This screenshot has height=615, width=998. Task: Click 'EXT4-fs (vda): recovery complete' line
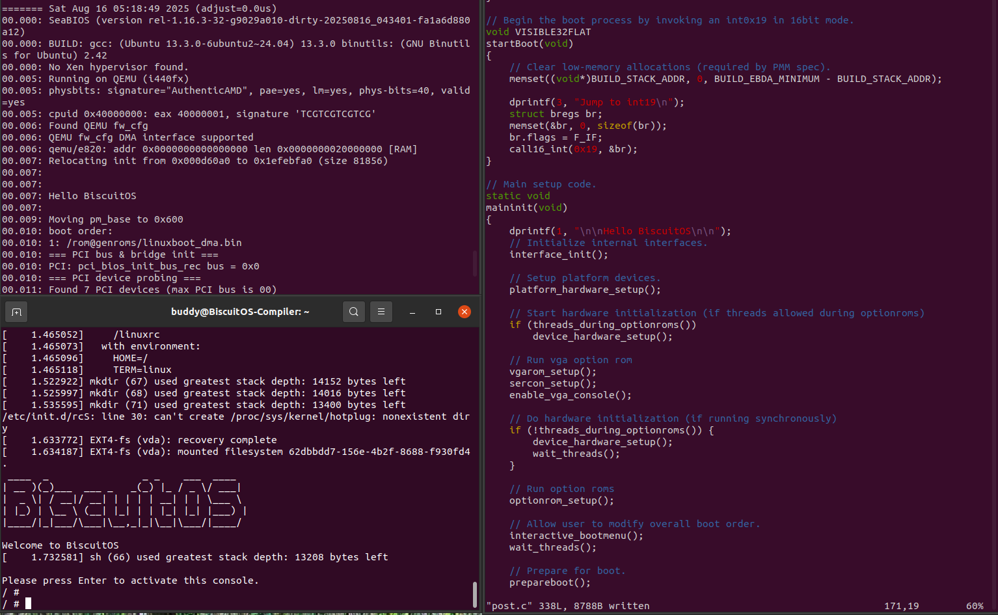coord(183,440)
